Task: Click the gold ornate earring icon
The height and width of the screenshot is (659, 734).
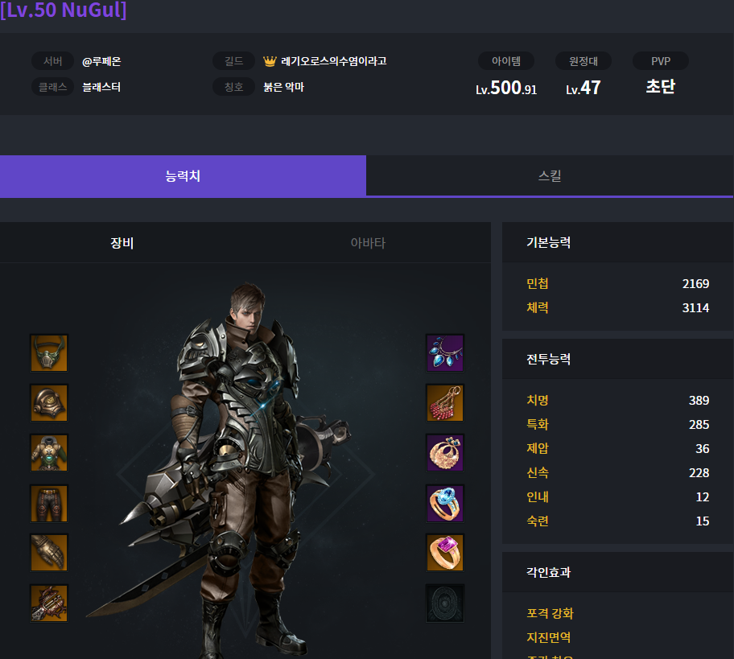Action: (445, 453)
